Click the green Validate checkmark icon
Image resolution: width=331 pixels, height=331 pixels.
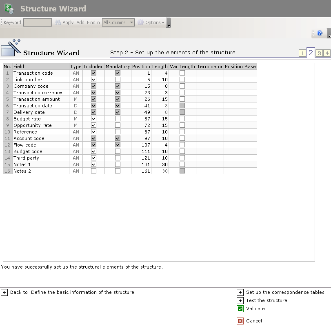tap(240, 309)
